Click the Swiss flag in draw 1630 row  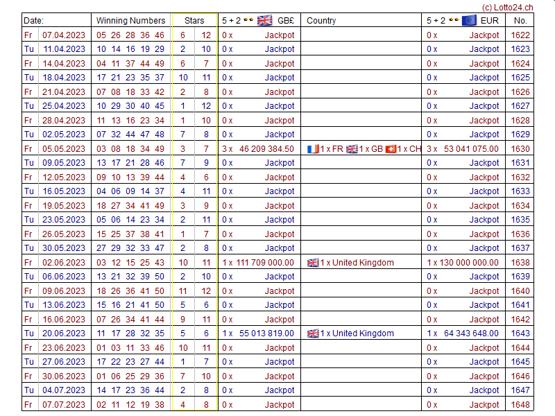[391, 149]
